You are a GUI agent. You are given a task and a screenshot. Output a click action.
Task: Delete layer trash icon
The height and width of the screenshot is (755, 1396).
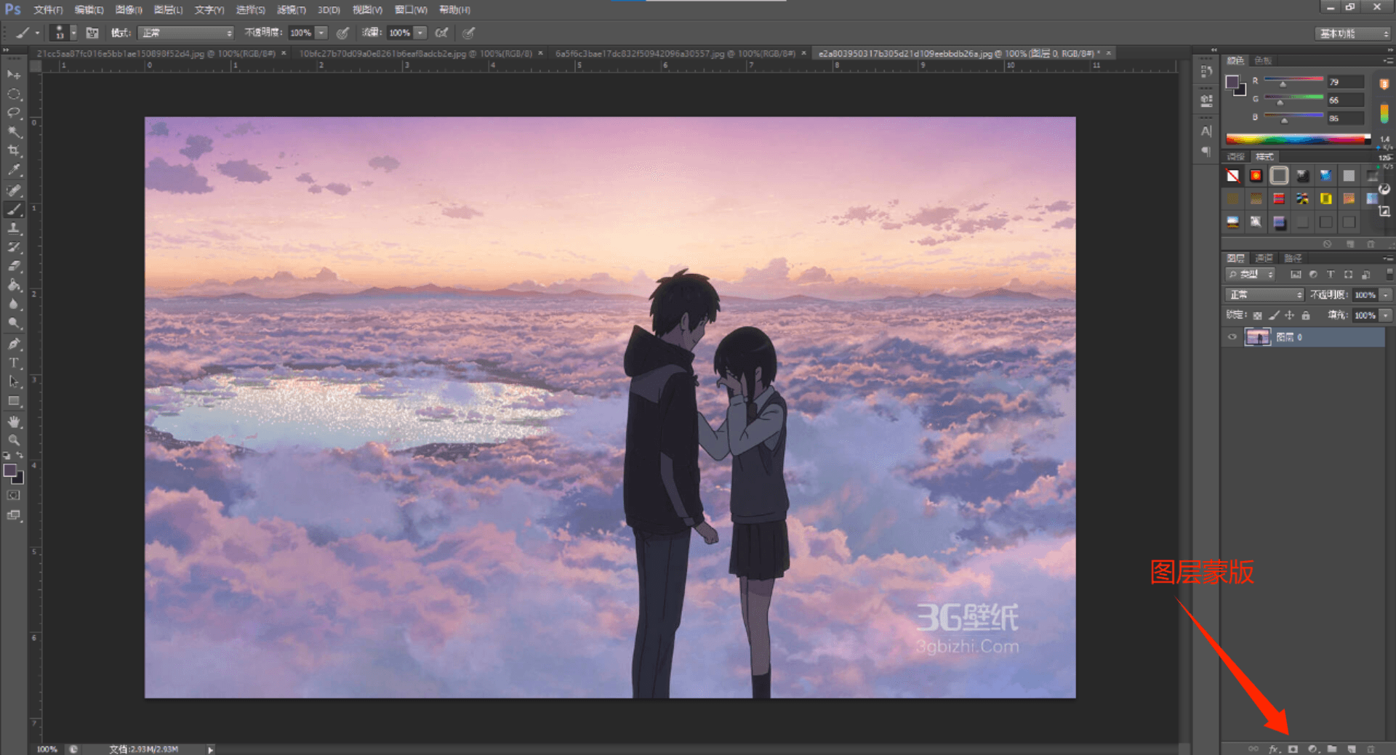1371,748
